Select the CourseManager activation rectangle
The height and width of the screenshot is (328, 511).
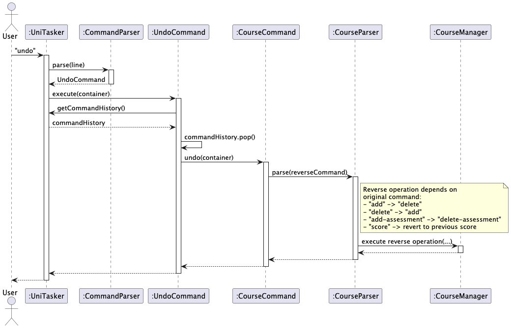click(460, 249)
